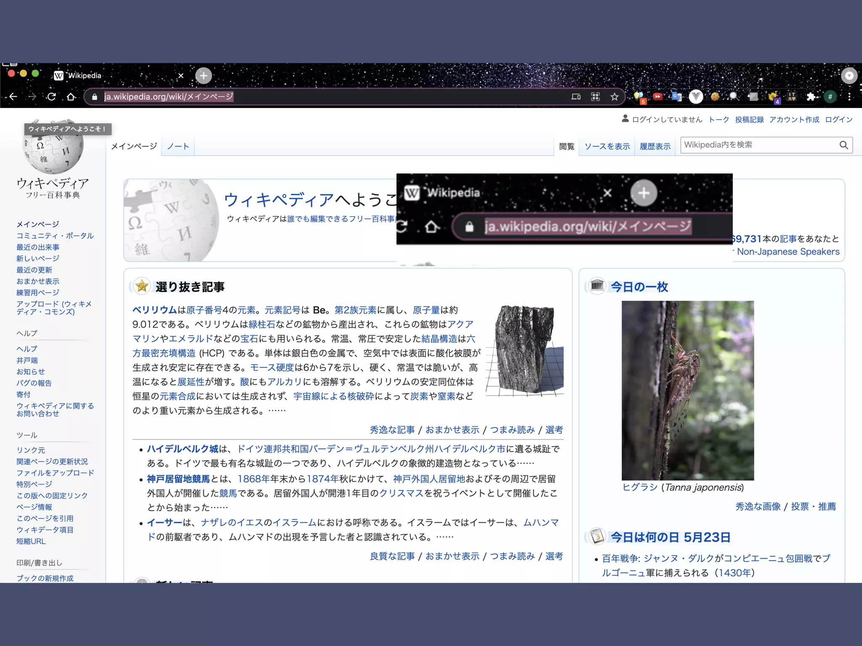
Task: Click the Wikipedia search magnifier icon
Action: [843, 145]
